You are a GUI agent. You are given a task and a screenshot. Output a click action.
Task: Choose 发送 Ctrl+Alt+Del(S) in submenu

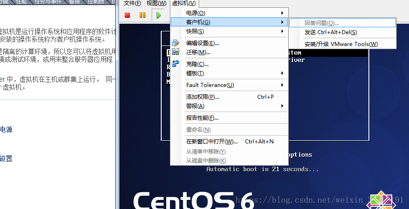click(x=343, y=32)
